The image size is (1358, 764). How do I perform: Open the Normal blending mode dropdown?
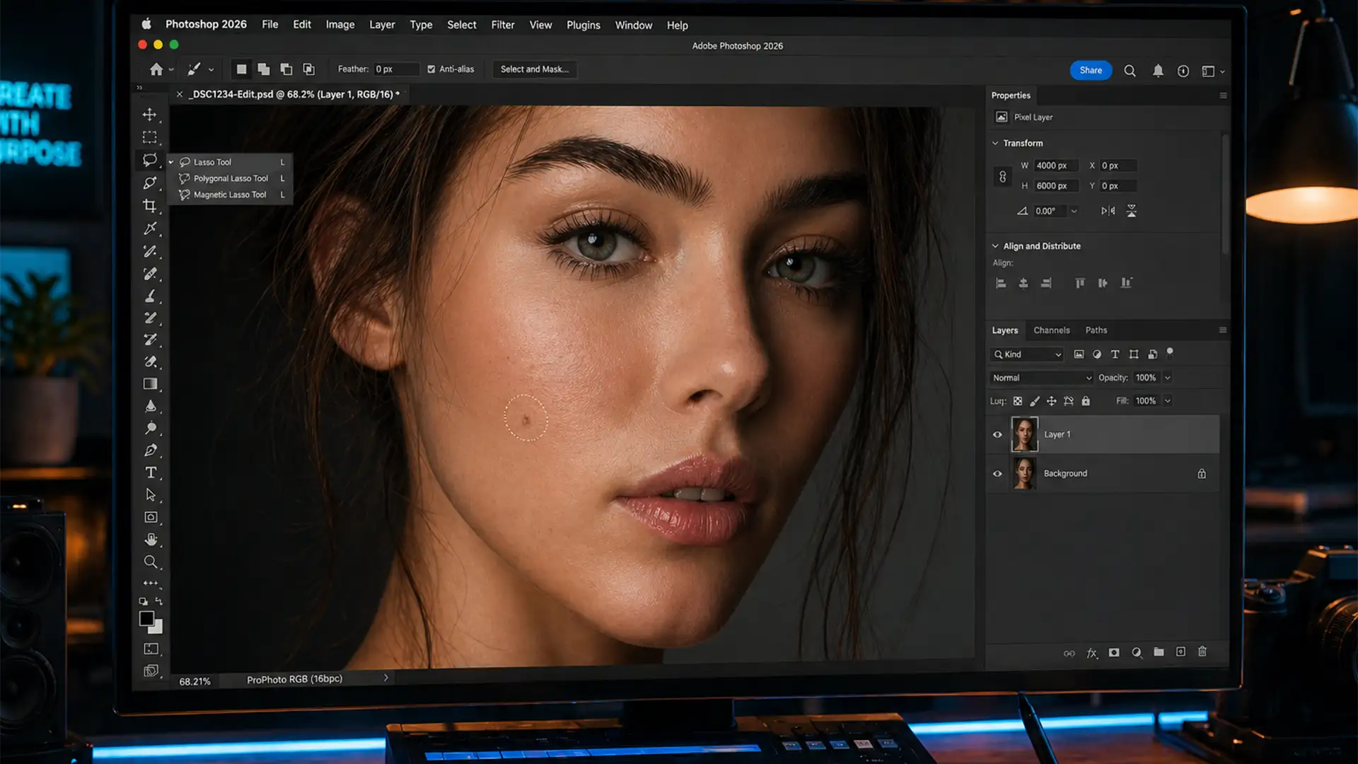pyautogui.click(x=1040, y=377)
